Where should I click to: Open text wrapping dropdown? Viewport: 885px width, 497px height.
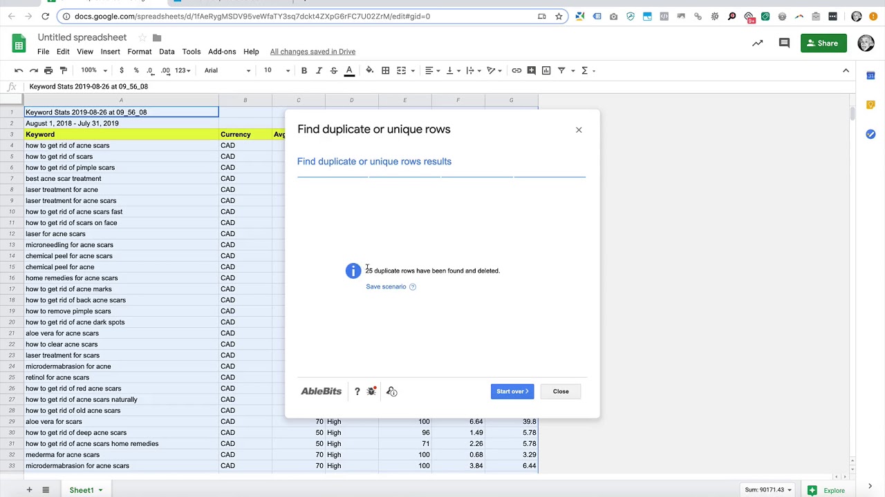click(473, 70)
